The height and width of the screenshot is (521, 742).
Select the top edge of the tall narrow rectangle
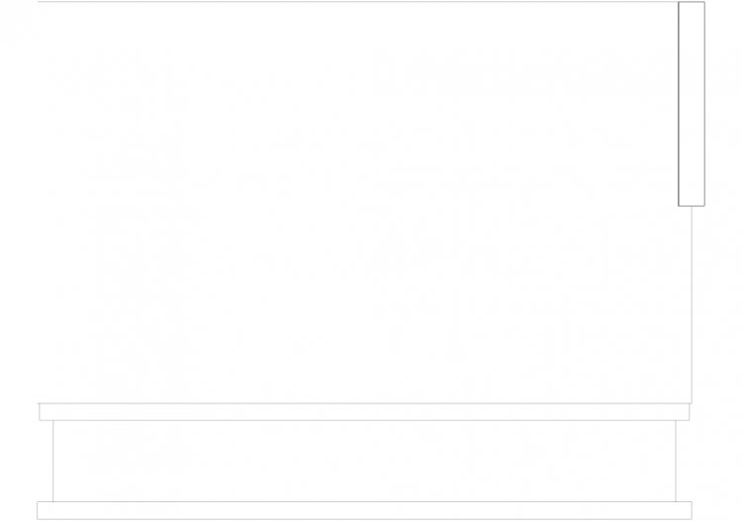pyautogui.click(x=692, y=2)
